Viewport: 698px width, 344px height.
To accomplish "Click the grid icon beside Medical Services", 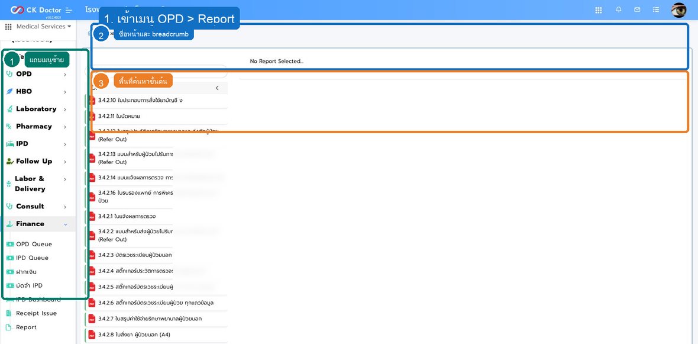I will click(8, 27).
